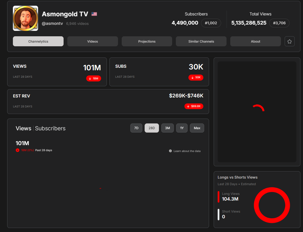Click the 104.3M Long Views value
This screenshot has width=303, height=232.
coord(230,199)
